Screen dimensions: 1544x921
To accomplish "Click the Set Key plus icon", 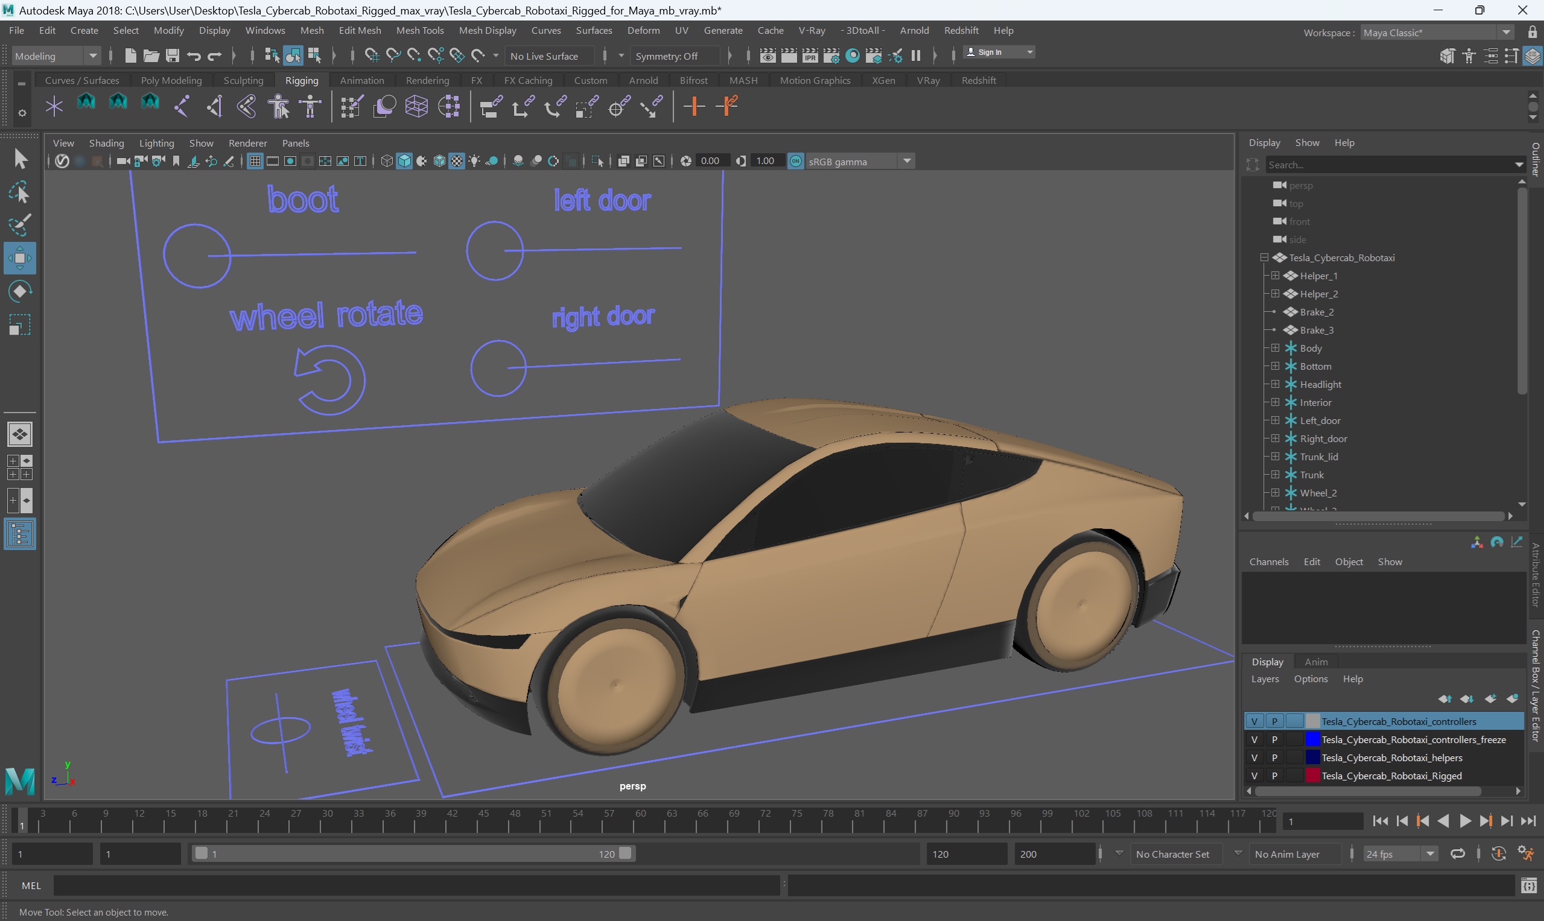I will 694,106.
